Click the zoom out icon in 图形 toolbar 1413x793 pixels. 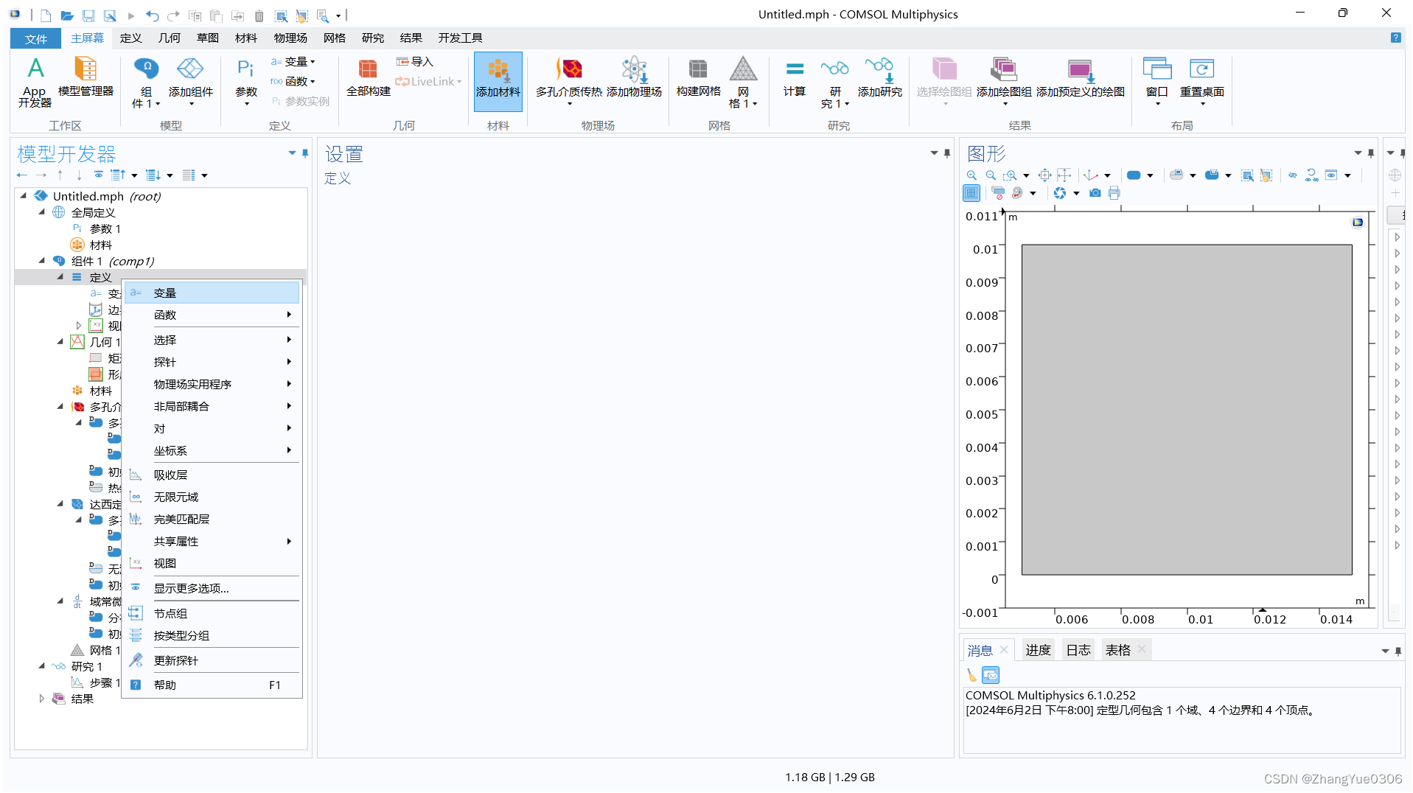(991, 175)
